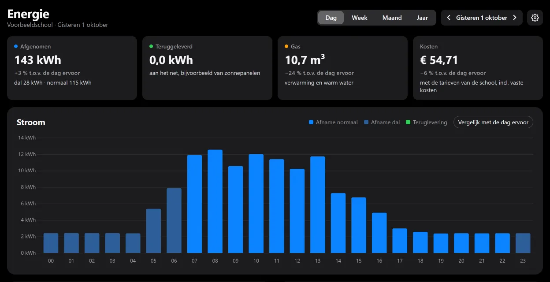Click the 14 kWh axis label

pos(27,138)
